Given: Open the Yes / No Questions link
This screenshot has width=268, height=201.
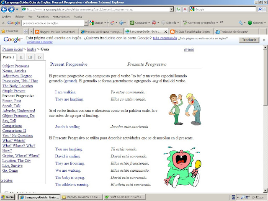Looking at the screenshot, I should 18,136.
